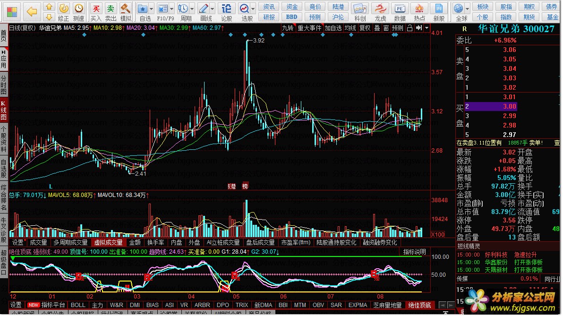
Task: Toggle 叠 overlay mode
Action: [x=377, y=28]
